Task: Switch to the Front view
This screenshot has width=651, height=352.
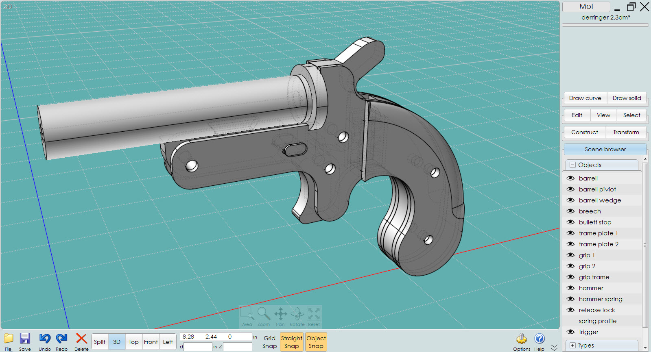Action: coord(151,342)
